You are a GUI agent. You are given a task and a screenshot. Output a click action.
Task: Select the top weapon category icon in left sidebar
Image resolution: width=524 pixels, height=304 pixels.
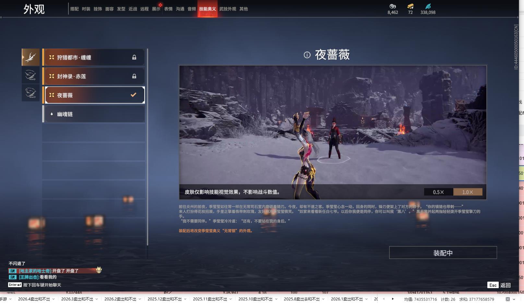click(x=30, y=57)
